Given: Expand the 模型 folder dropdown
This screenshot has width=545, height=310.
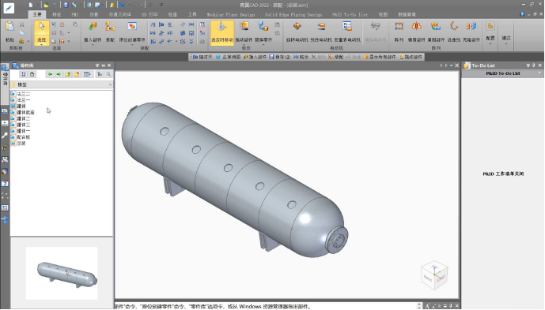Looking at the screenshot, I should [x=110, y=84].
